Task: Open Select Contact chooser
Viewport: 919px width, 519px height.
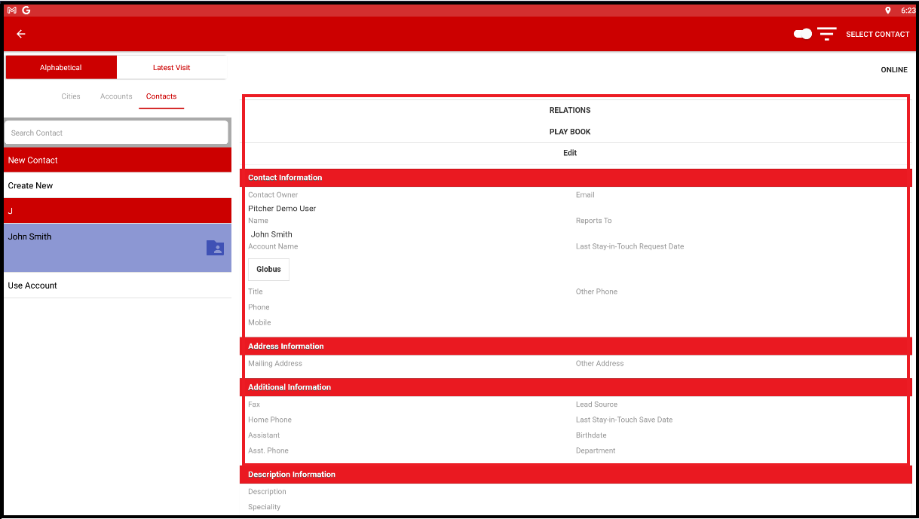Action: click(x=877, y=34)
